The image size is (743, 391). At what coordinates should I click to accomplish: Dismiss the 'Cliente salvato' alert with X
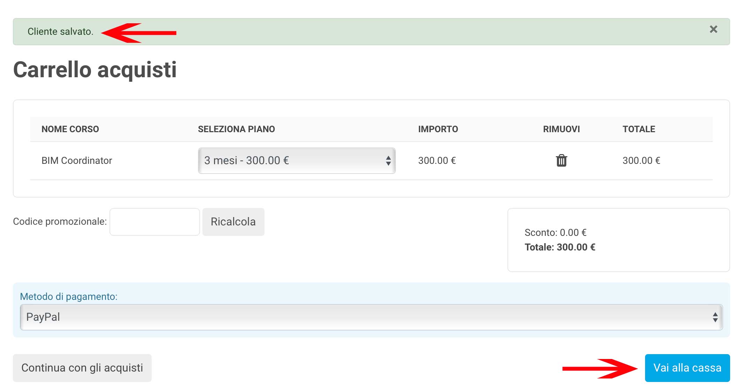pos(713,30)
